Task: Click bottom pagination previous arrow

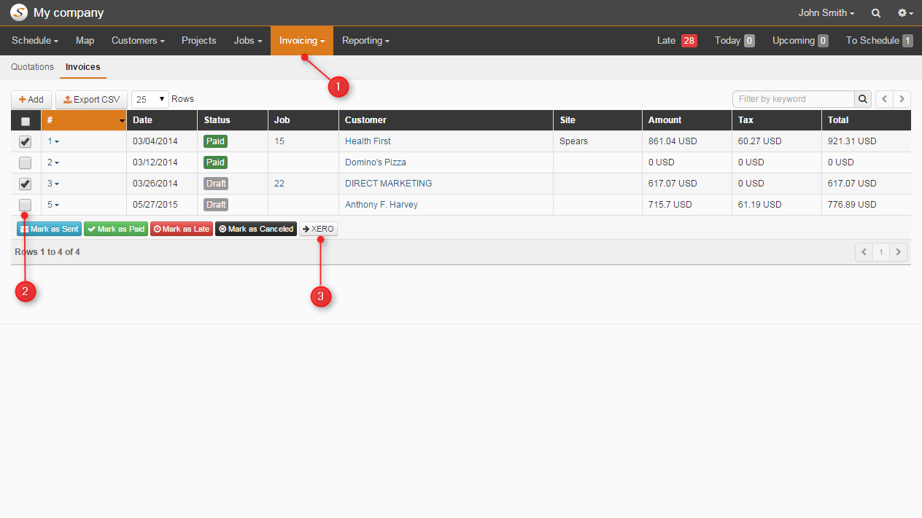Action: coord(864,252)
